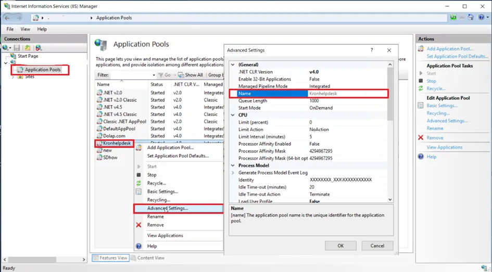Switch to the Features View tab
The width and height of the screenshot is (492, 272).
110,258
